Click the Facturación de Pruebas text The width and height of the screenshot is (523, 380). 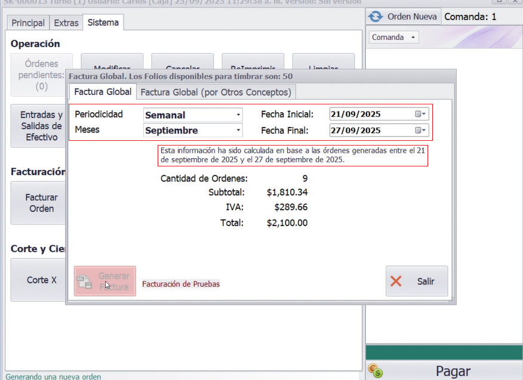pyautogui.click(x=181, y=284)
